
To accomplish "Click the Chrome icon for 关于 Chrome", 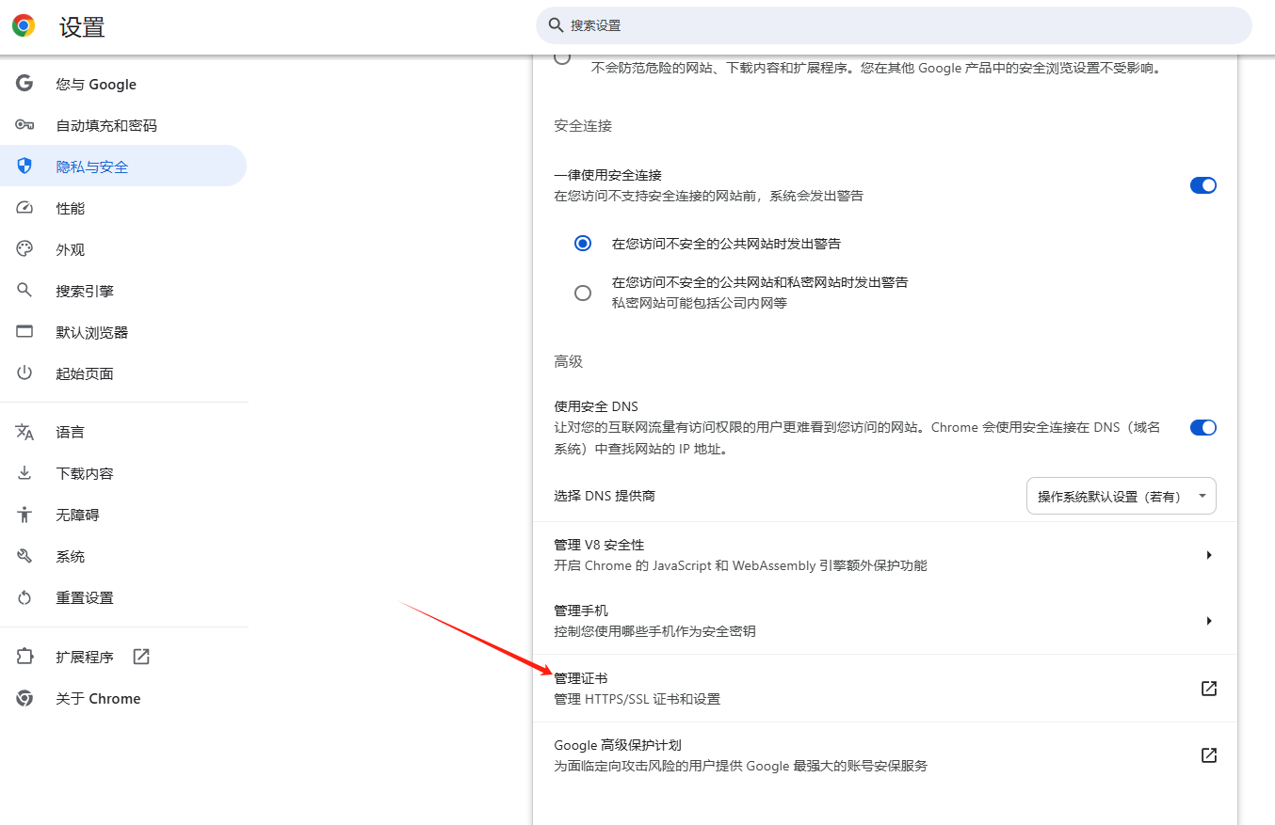I will click(x=24, y=698).
